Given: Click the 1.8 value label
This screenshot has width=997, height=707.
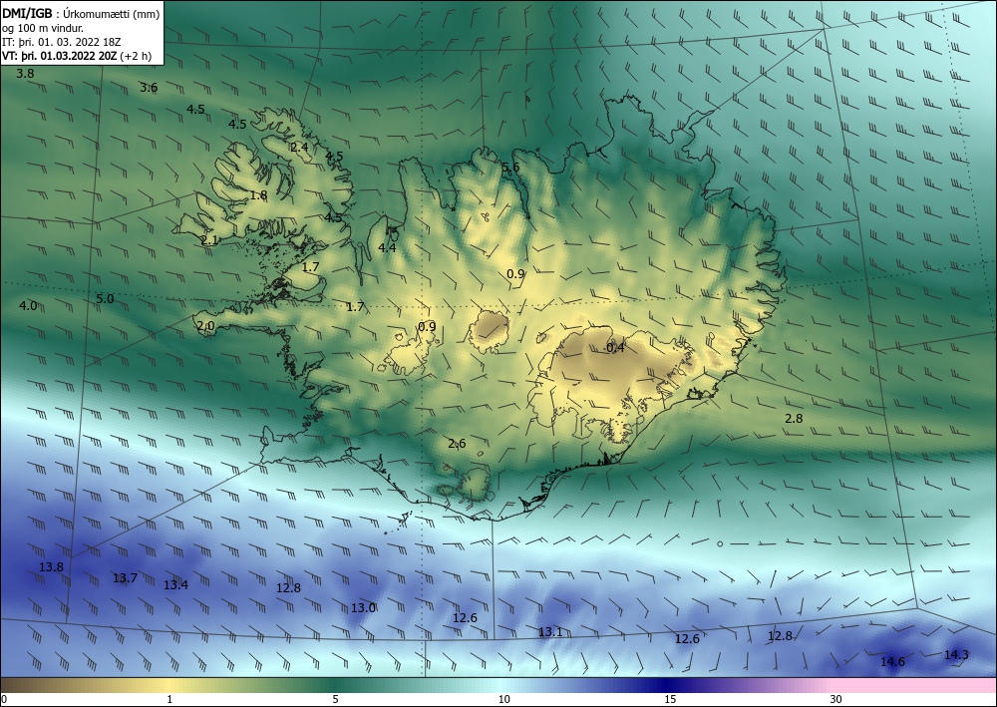Looking at the screenshot, I should (x=258, y=195).
